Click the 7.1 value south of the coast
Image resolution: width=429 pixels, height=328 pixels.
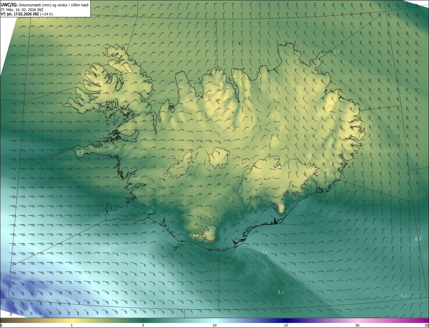tap(264, 252)
